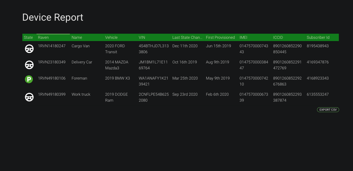Viewport: 353px width, 171px height.
Task: Click the 2019 BMW X3 vehicle cell
Action: click(x=117, y=78)
